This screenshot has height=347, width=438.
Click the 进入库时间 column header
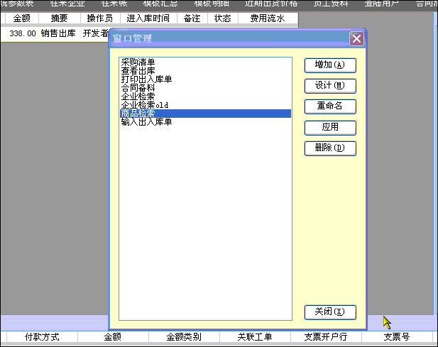(x=148, y=18)
